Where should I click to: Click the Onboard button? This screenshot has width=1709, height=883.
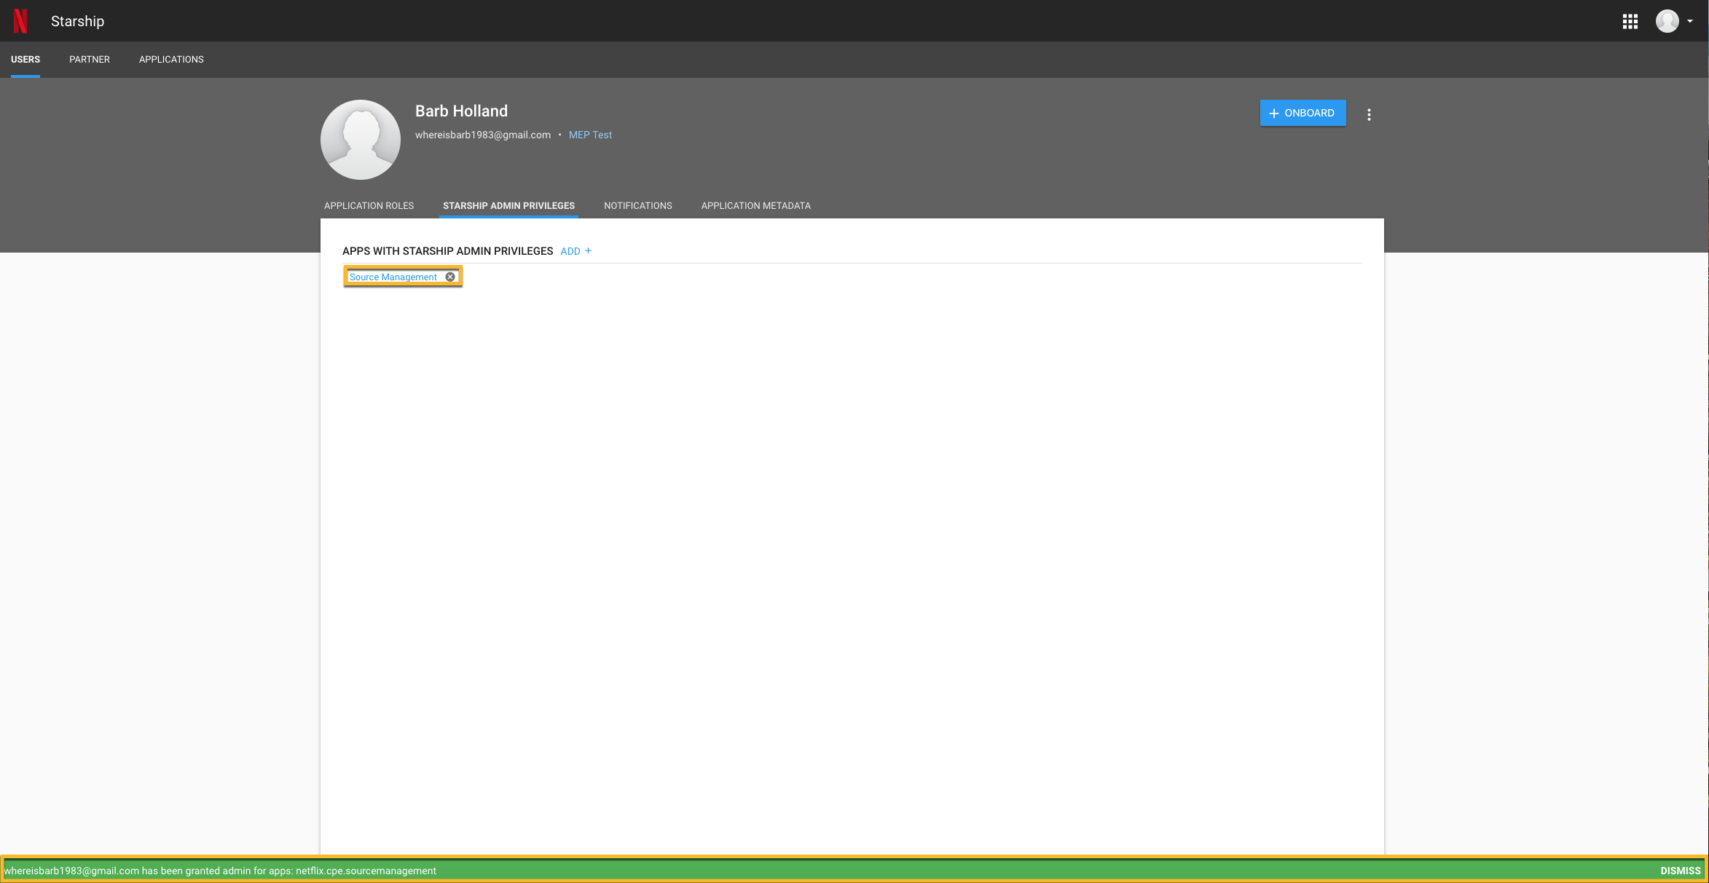pyautogui.click(x=1303, y=113)
